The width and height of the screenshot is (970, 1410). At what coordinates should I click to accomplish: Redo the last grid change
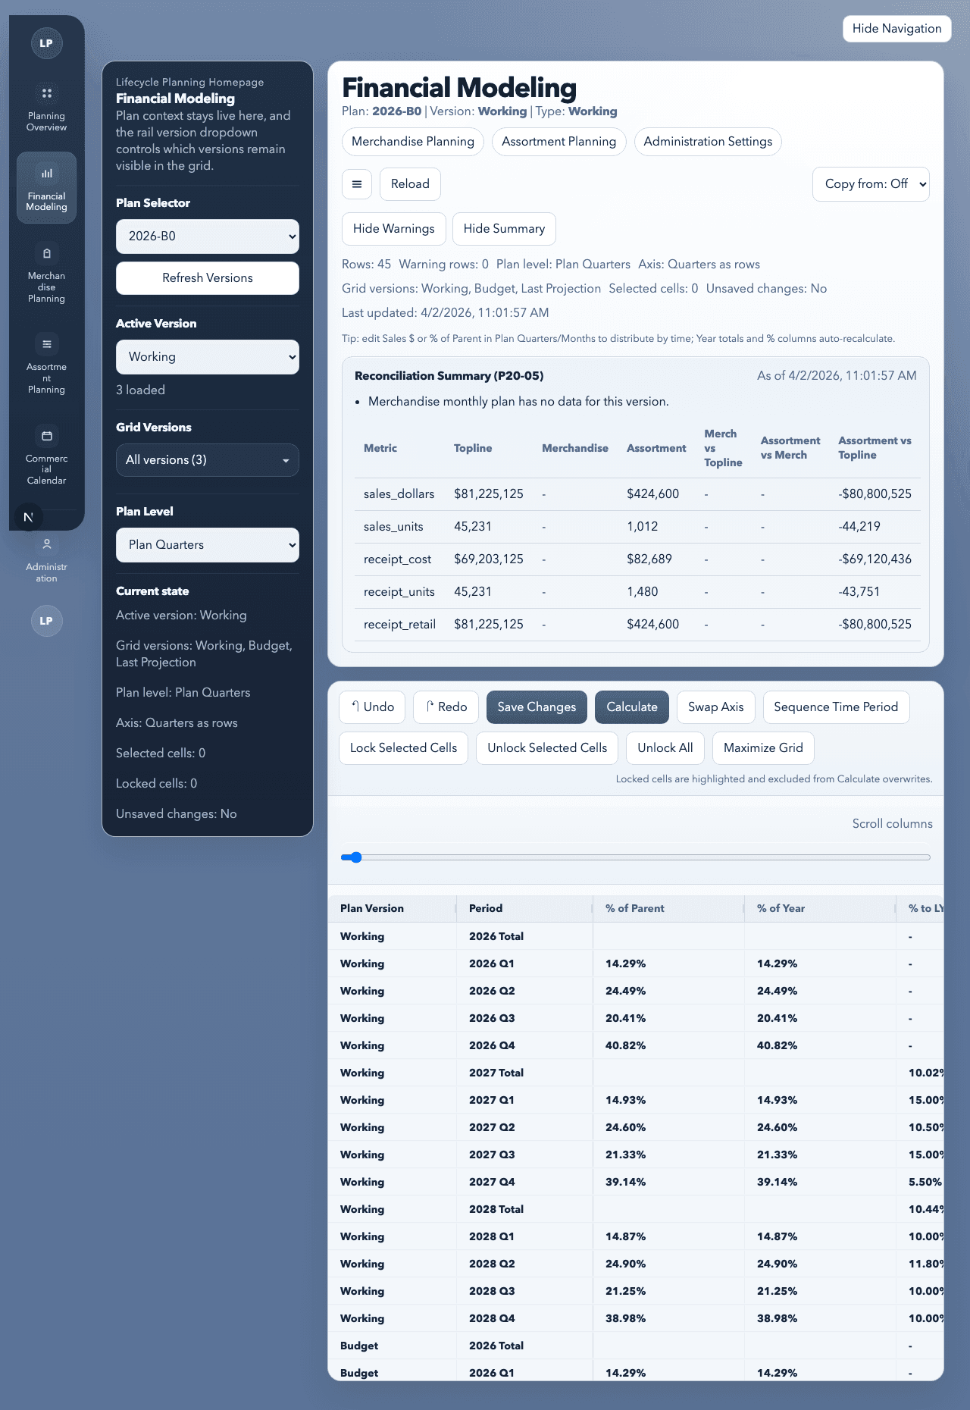click(x=446, y=707)
